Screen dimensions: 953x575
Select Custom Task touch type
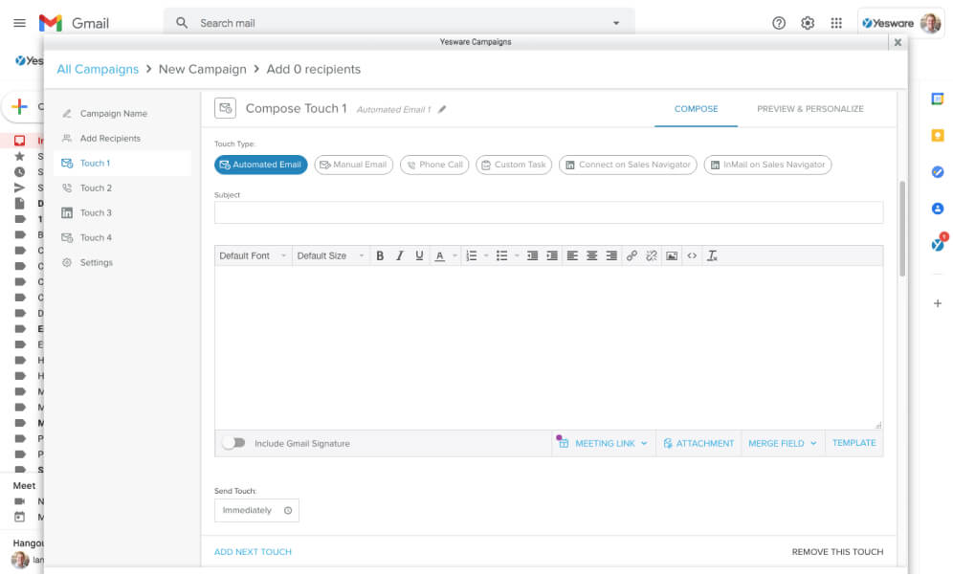point(514,165)
